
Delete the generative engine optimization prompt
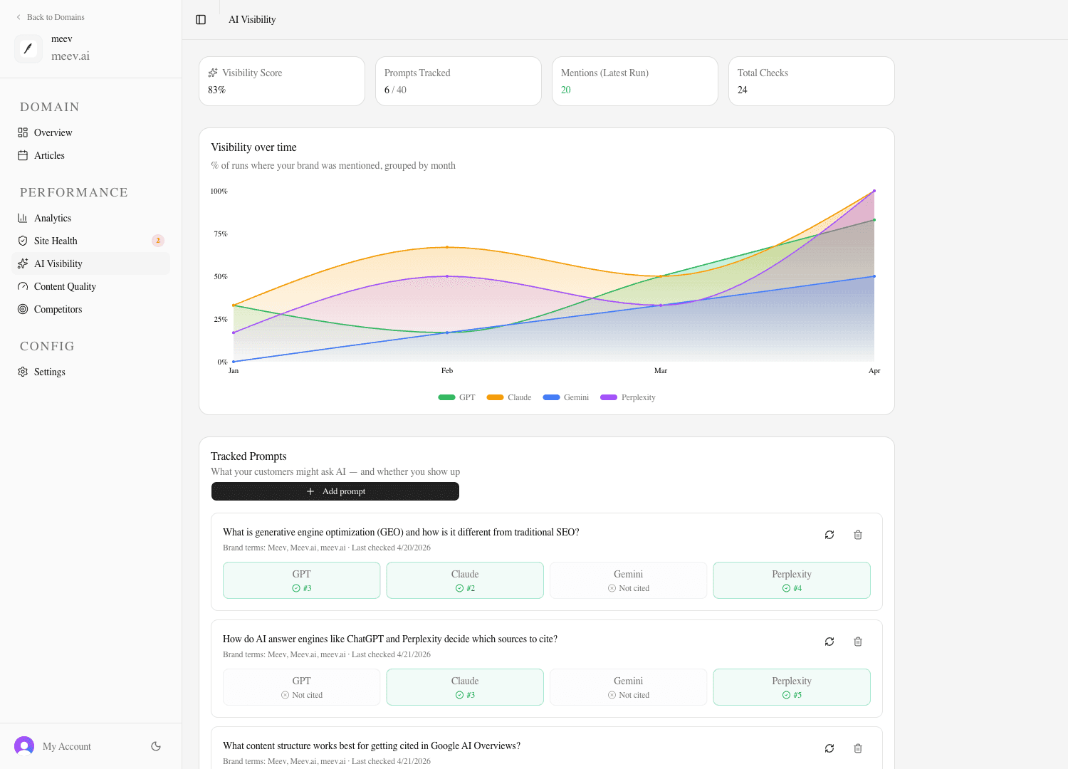click(x=858, y=535)
